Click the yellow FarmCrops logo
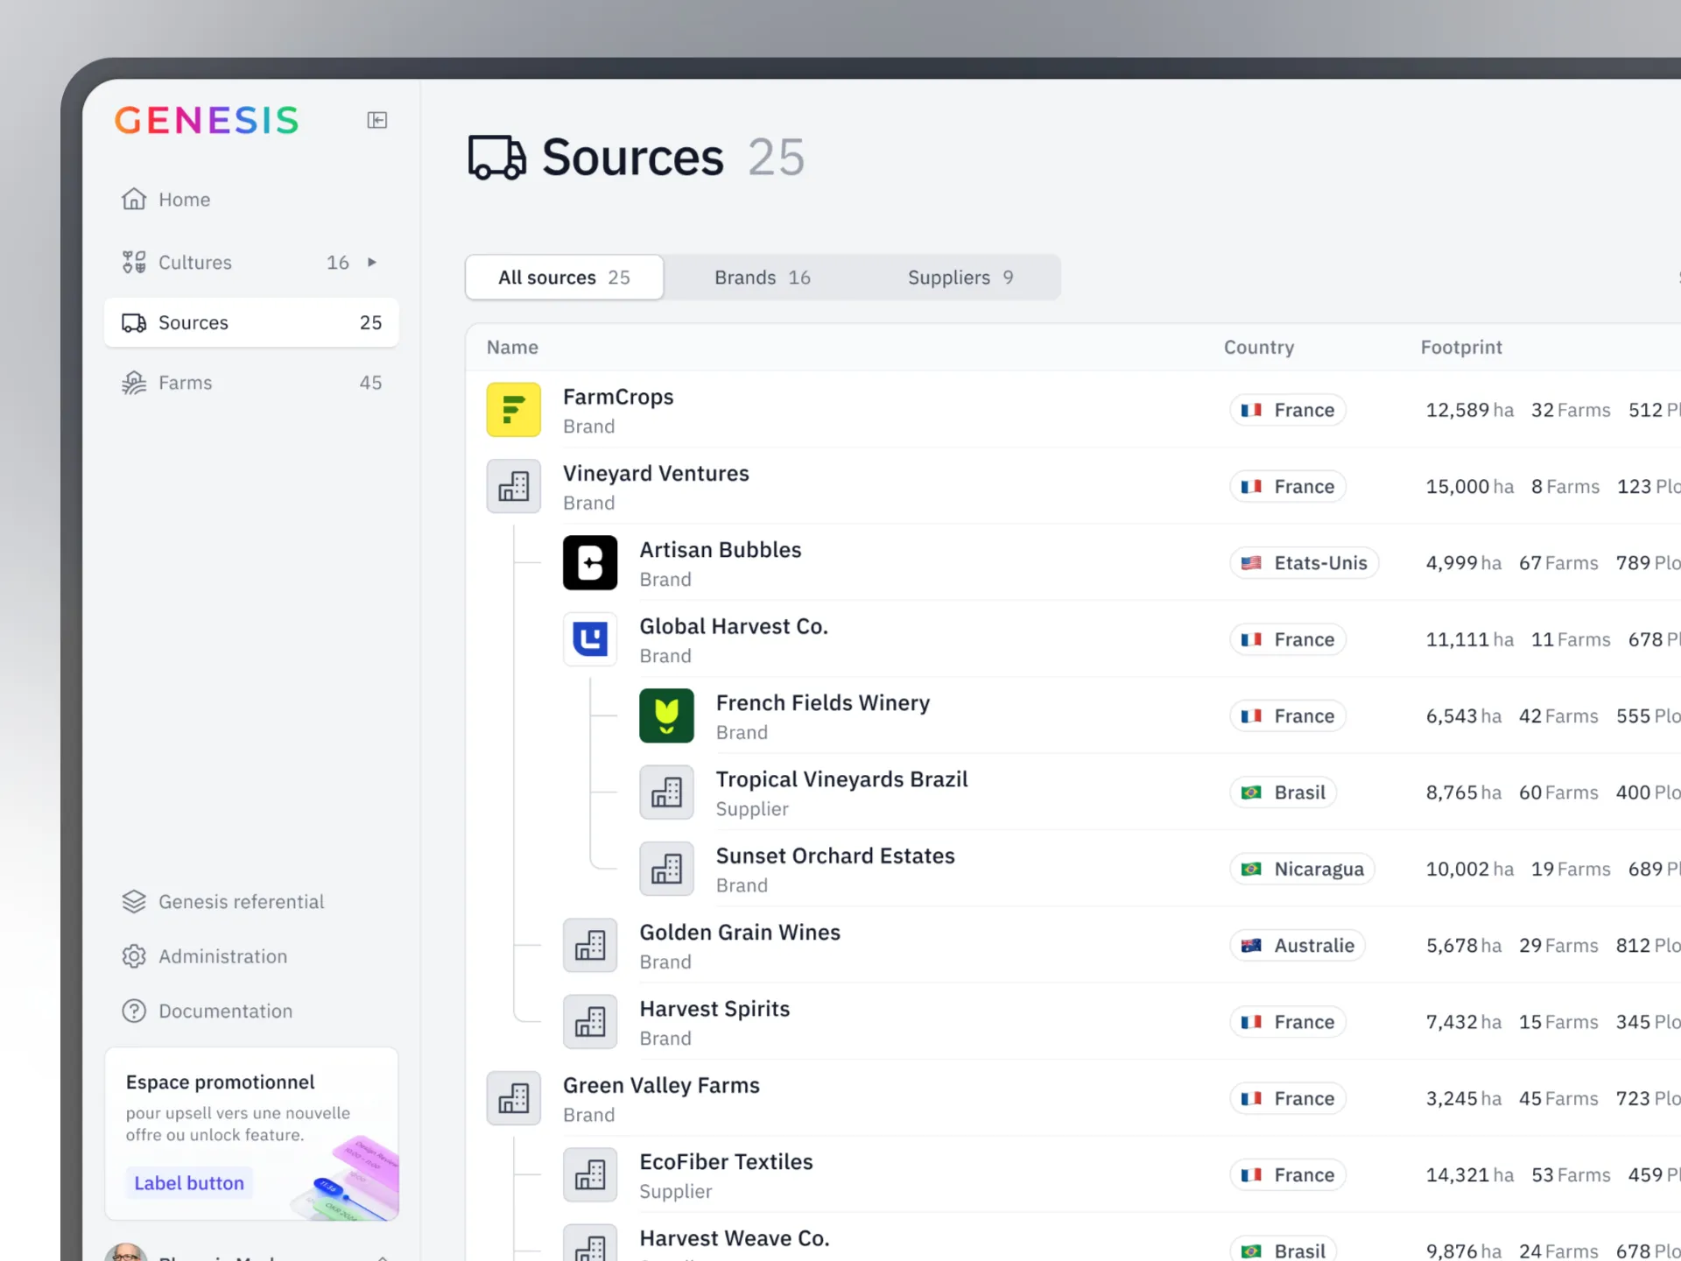This screenshot has width=1681, height=1261. coord(514,410)
